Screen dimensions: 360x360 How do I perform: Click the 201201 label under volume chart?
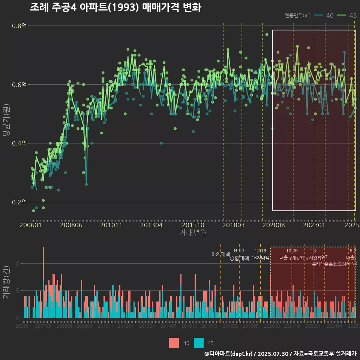pos(125,326)
